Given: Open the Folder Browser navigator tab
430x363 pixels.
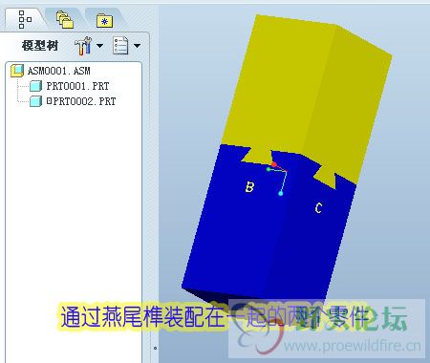Looking at the screenshot, I should (65, 20).
